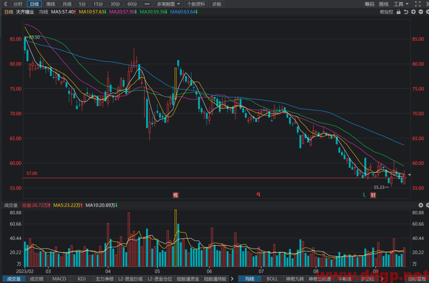This screenshot has height=283, width=429.
Task: Open 筹码 chip distribution
Action: tap(370, 4)
